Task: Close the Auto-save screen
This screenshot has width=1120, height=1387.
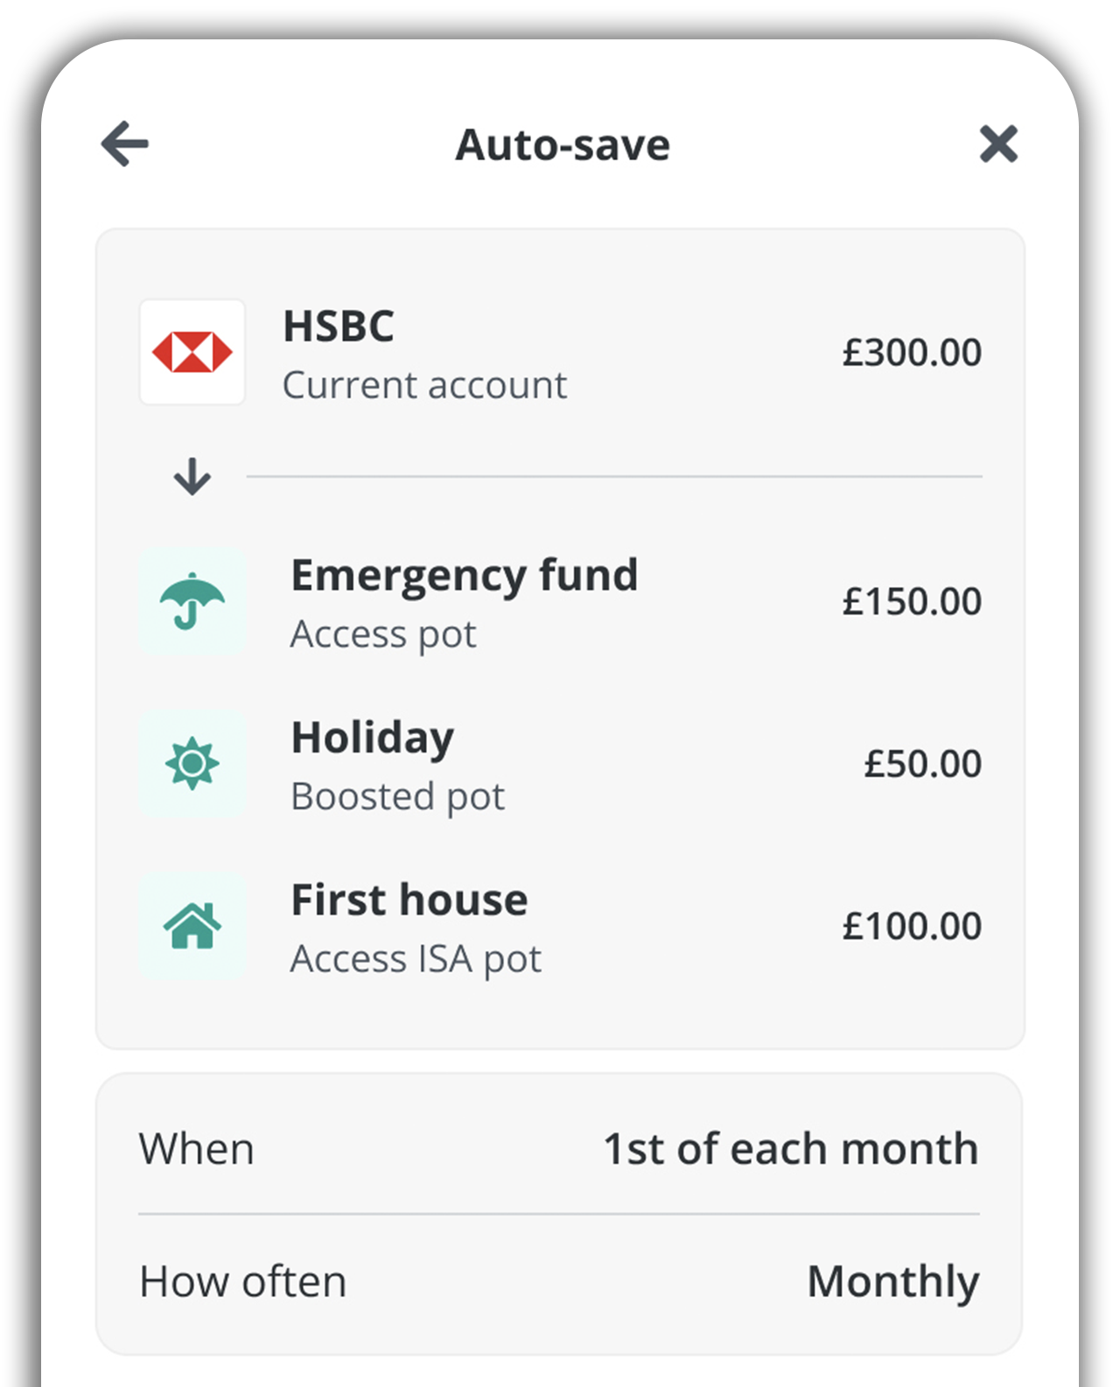Action: coord(998,144)
